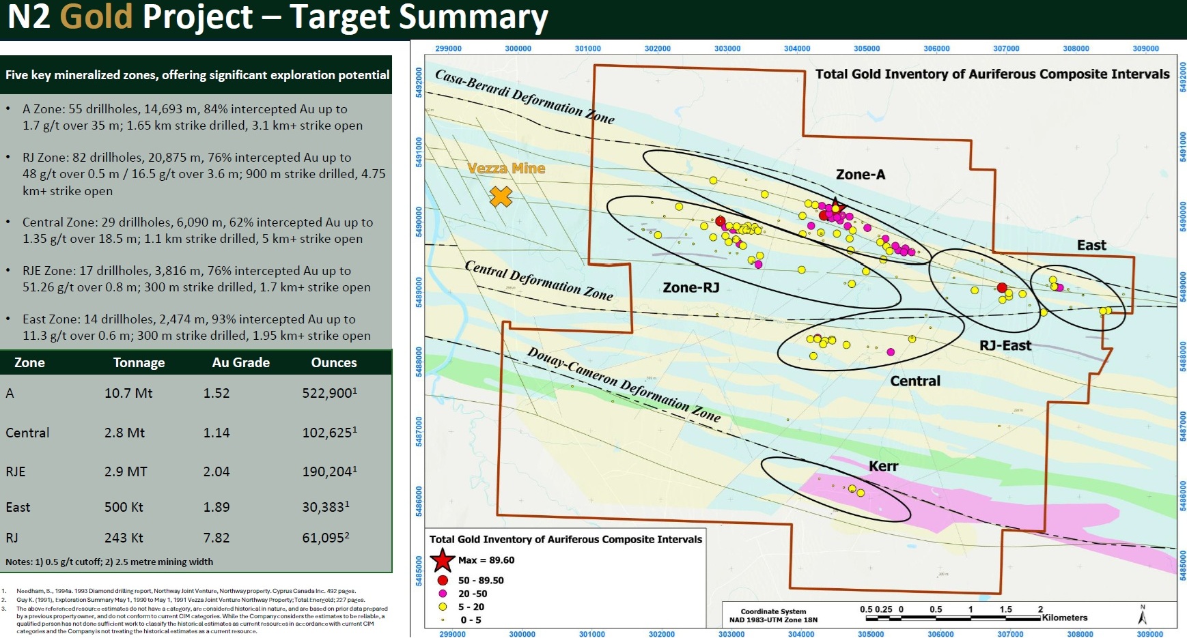Click the red star in the map legend
Screen dimensions: 1187x638
[x=443, y=561]
